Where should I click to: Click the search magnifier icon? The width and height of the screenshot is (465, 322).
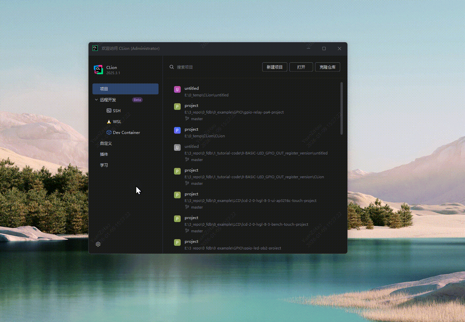172,67
